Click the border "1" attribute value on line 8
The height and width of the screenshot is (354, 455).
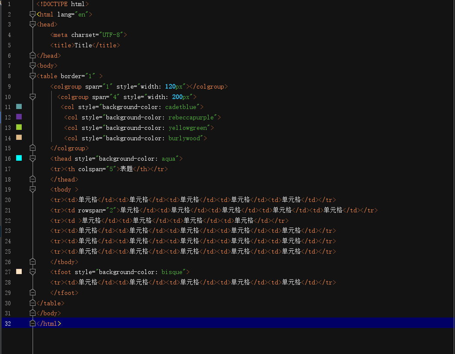point(90,76)
